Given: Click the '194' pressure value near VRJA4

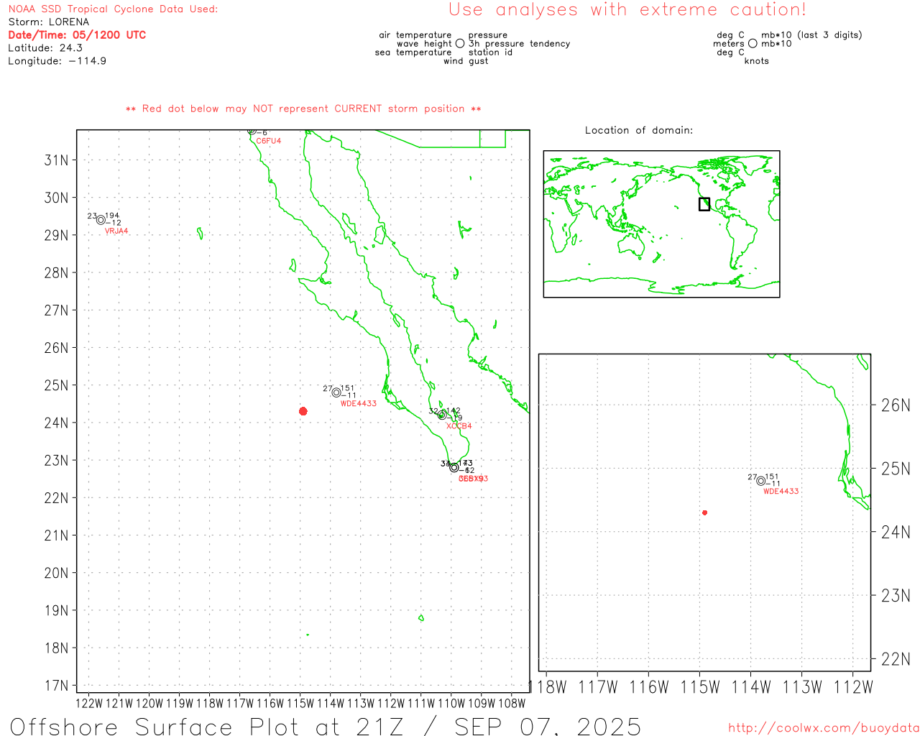Looking at the screenshot, I should point(112,216).
